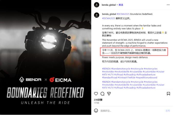Open the #UnleashTheRide hashtag link
This screenshot has height=115, width=176.
pos(127,78)
